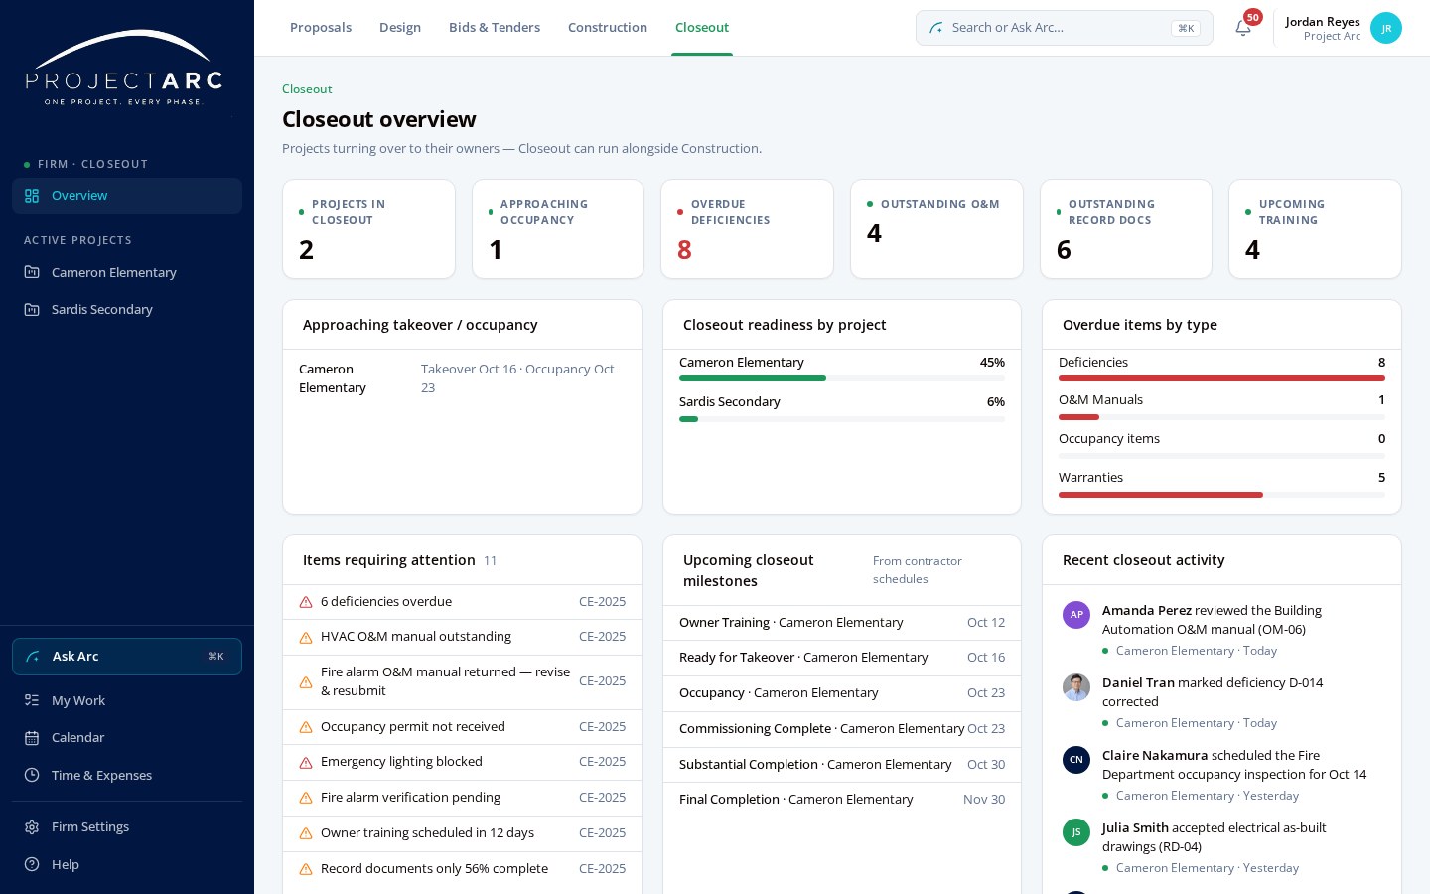Click Amanda Perez's AP avatar
This screenshot has height=894, width=1430.
click(x=1076, y=615)
